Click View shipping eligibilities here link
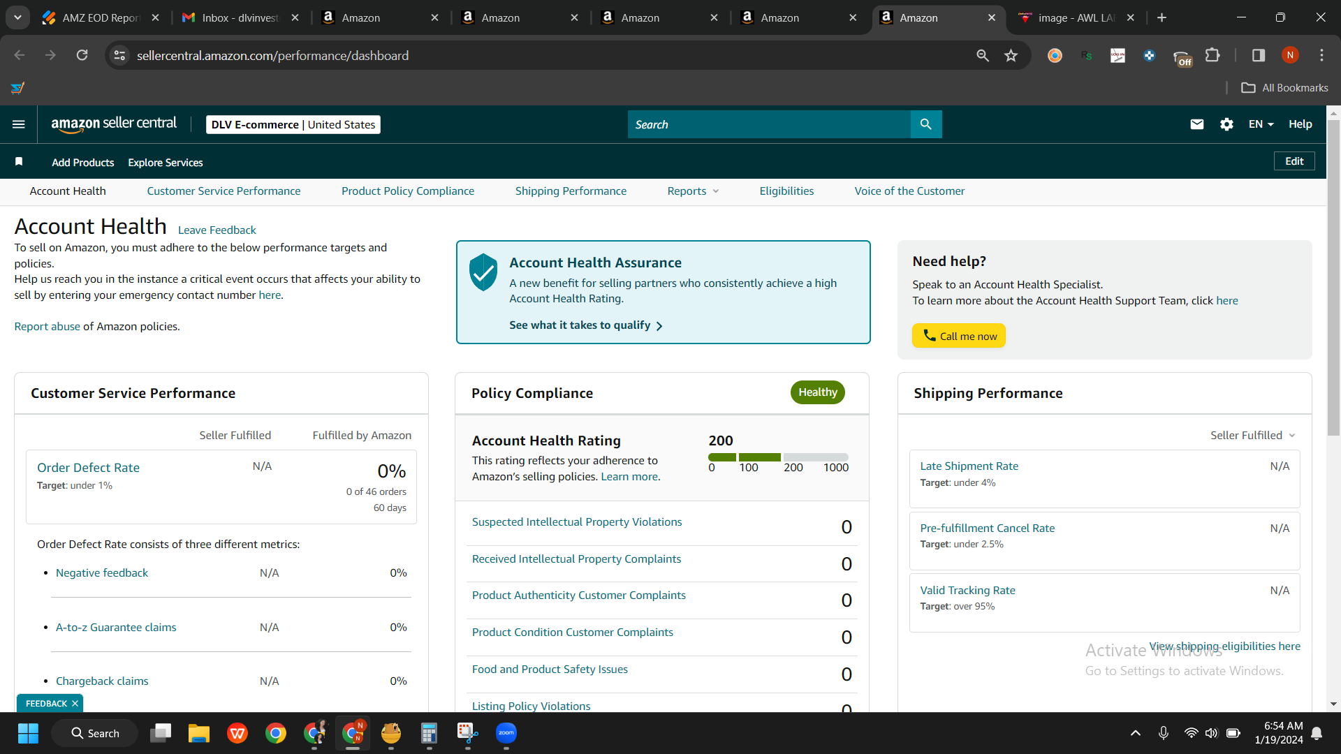 (1225, 646)
